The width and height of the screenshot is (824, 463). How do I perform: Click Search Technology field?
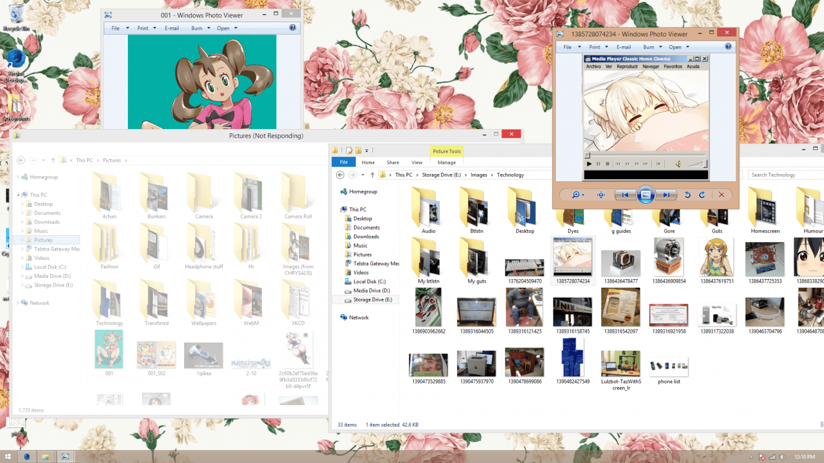click(786, 175)
